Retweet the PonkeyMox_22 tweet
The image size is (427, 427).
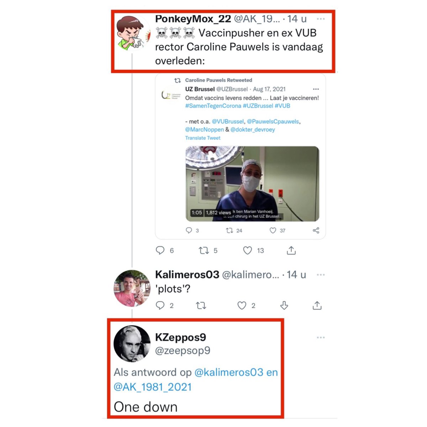coord(204,251)
